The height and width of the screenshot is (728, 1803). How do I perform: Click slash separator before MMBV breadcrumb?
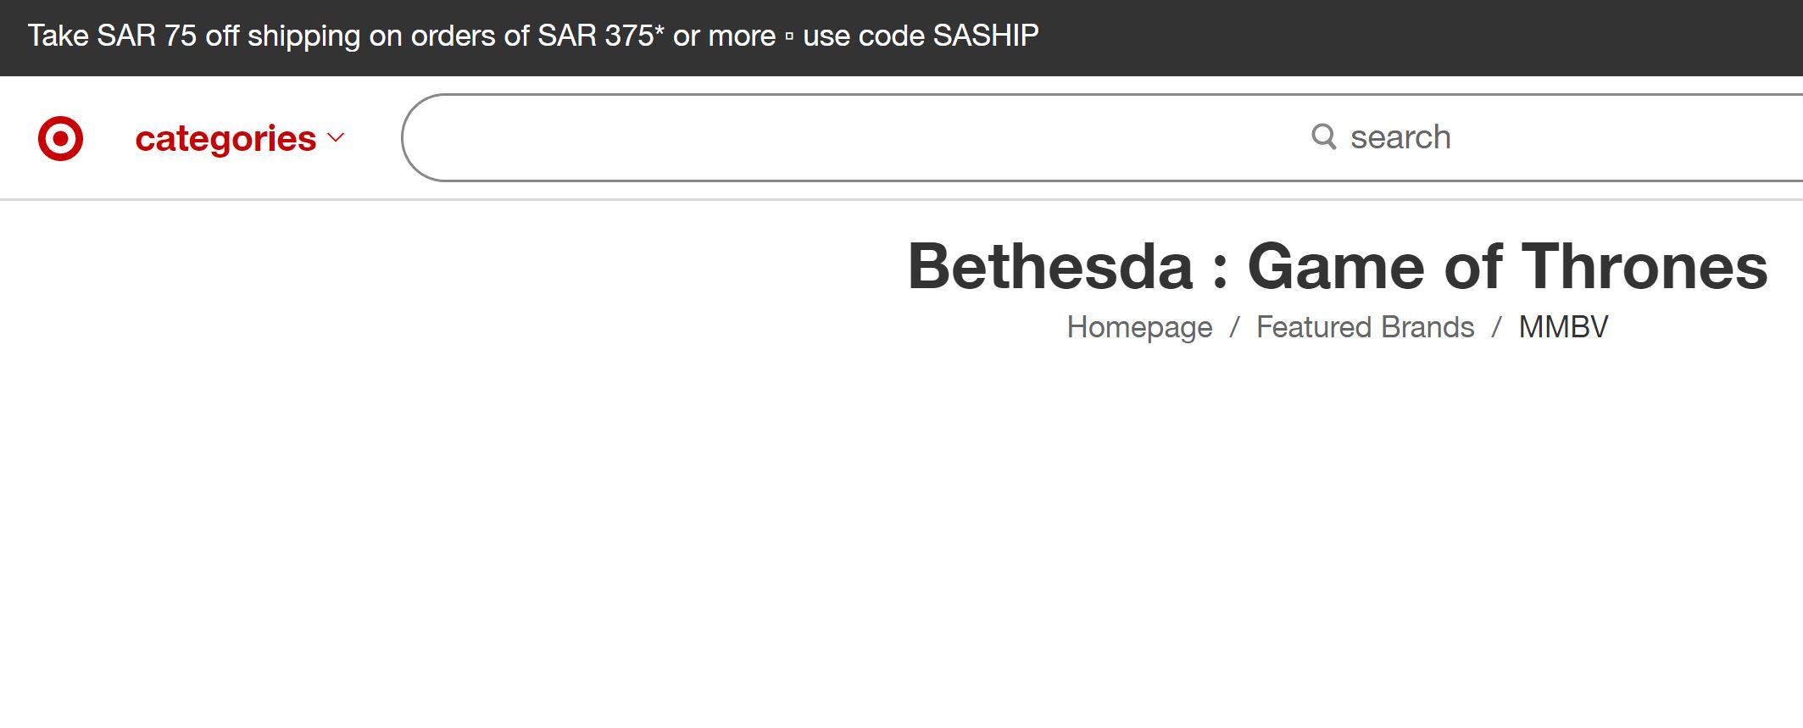1496,327
